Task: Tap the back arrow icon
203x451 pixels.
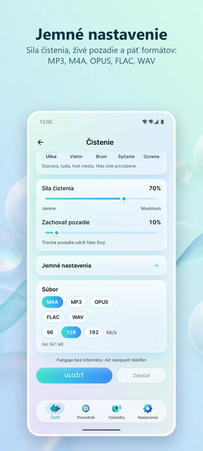Action: click(x=41, y=142)
